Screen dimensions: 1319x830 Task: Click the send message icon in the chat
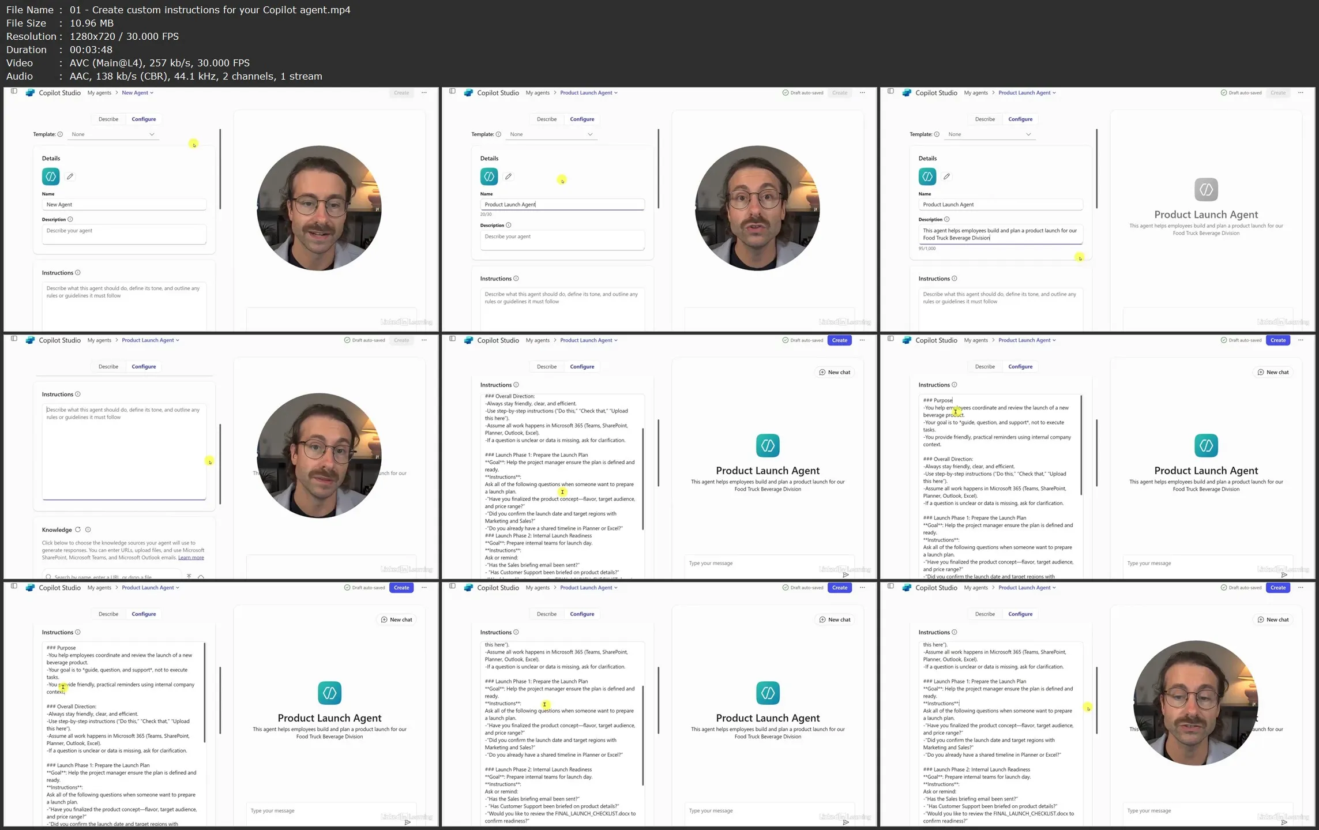point(845,575)
